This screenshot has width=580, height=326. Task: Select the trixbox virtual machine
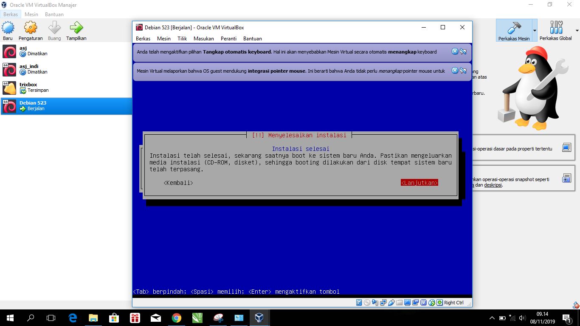66,88
